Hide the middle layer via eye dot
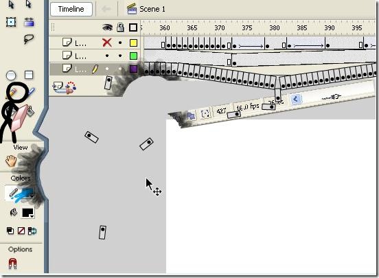The width and height of the screenshot is (379, 278). click(x=107, y=56)
